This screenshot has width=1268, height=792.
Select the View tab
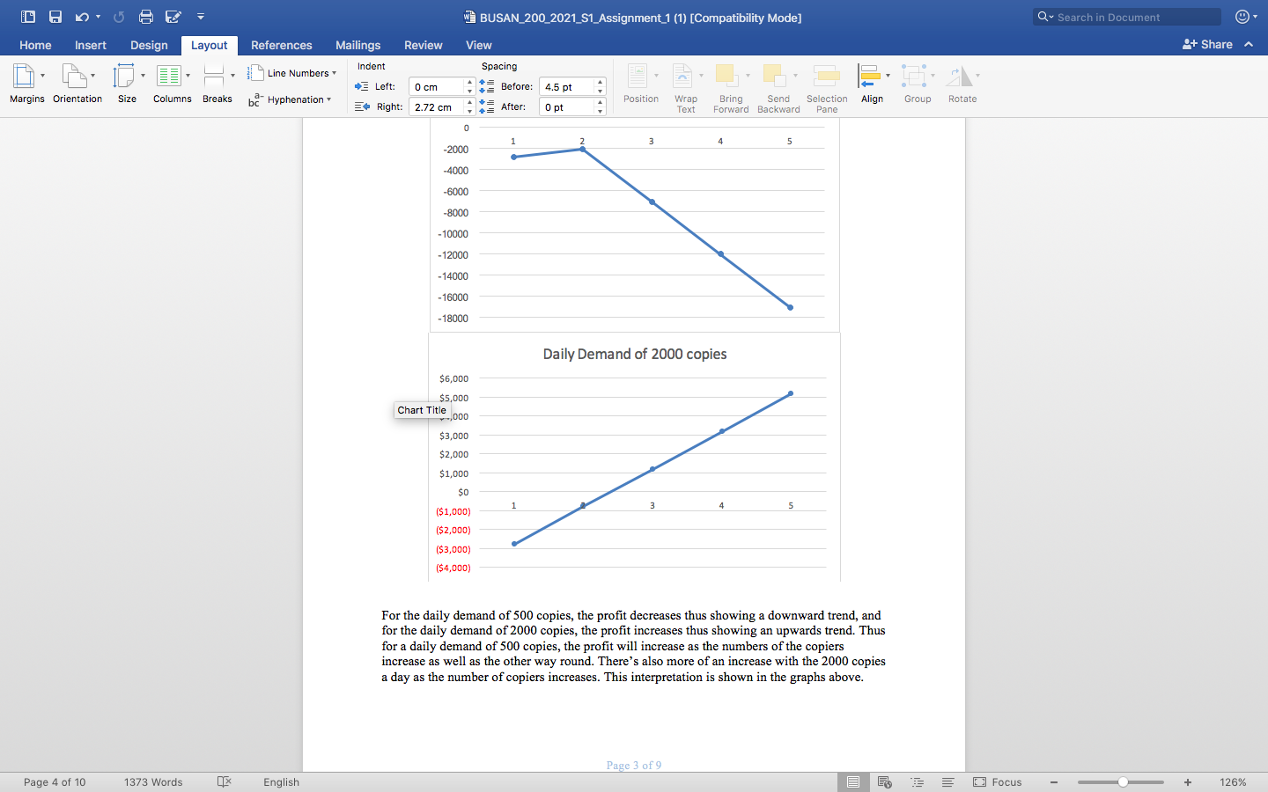click(x=479, y=45)
